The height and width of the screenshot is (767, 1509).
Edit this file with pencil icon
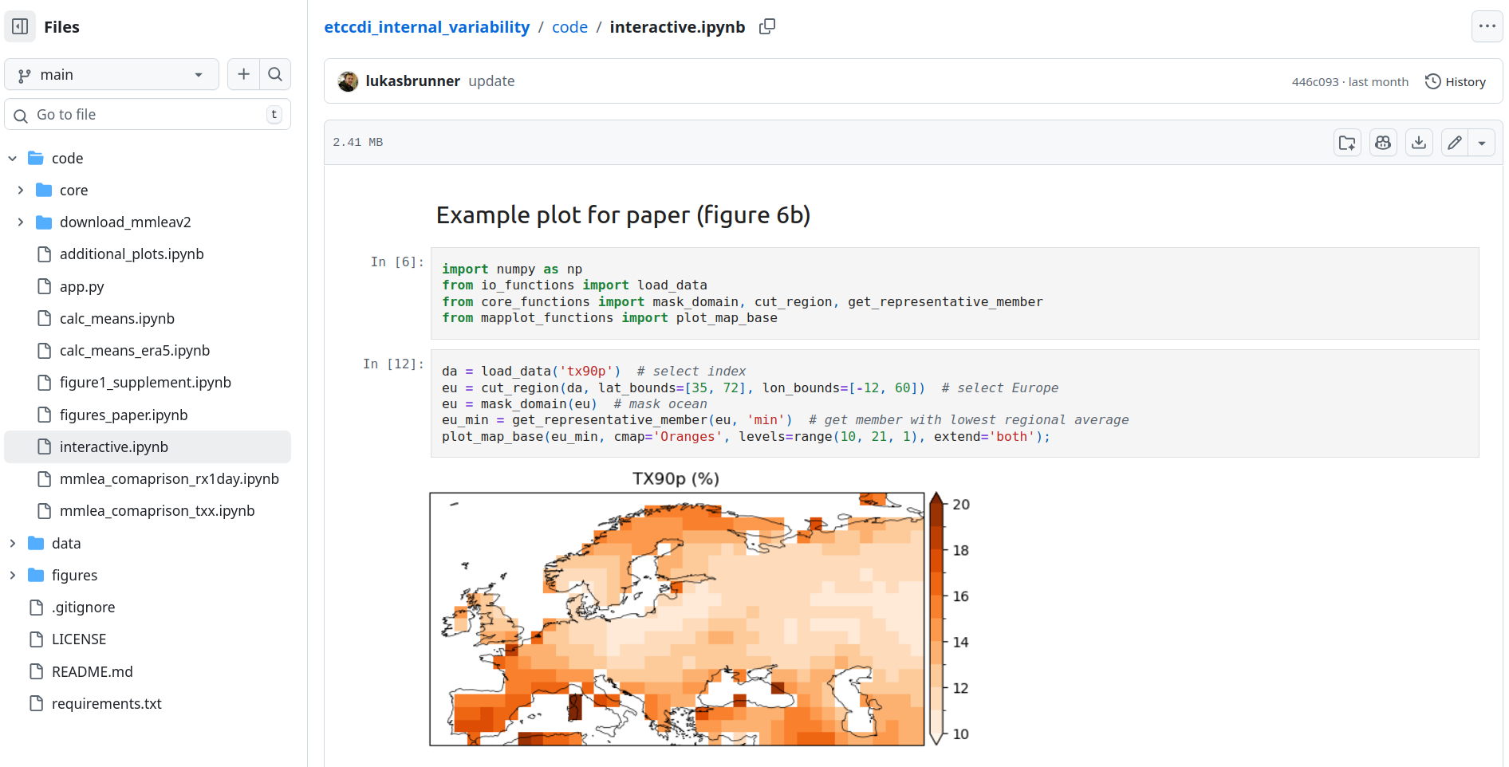(x=1455, y=143)
